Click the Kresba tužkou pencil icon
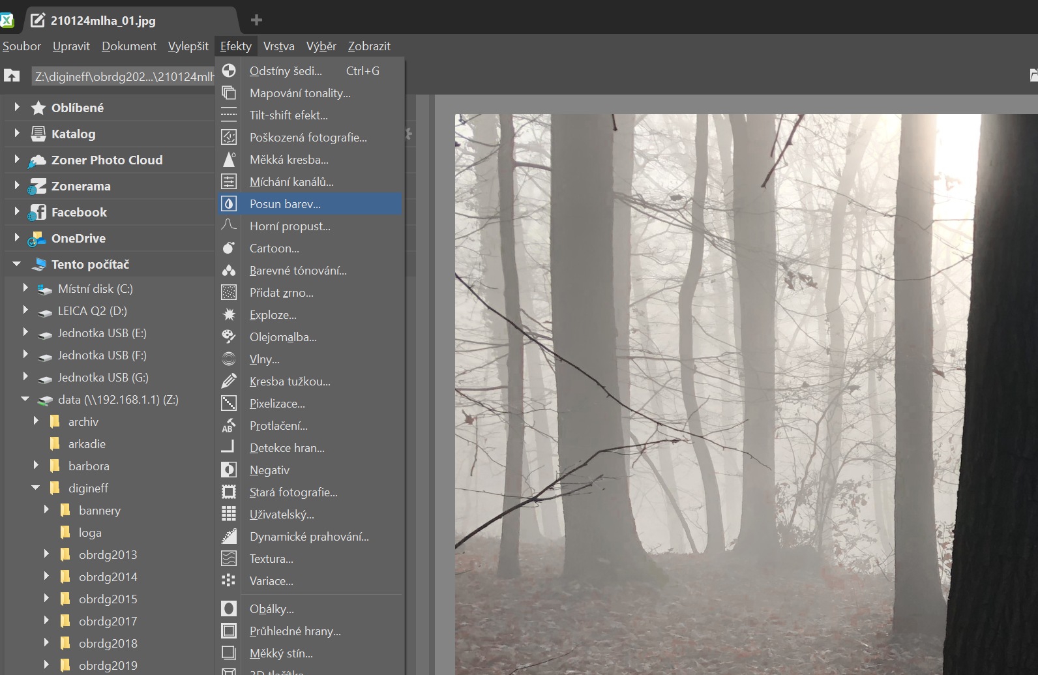 pyautogui.click(x=229, y=381)
